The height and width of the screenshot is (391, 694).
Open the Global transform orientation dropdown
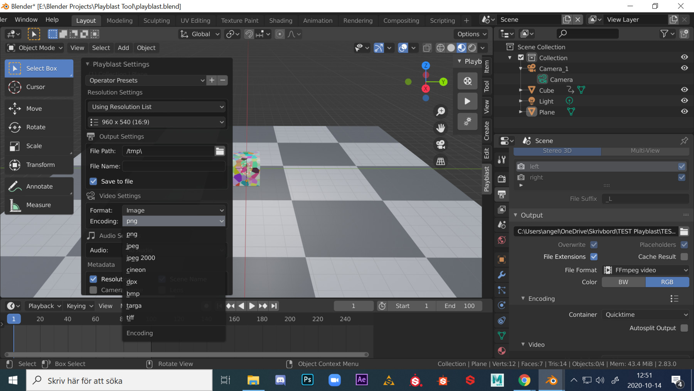[200, 34]
